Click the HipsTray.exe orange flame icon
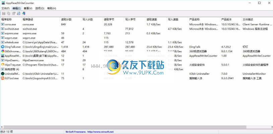This screenshot has height=134, width=273. pos(2,65)
